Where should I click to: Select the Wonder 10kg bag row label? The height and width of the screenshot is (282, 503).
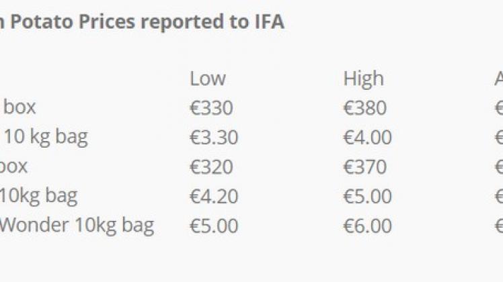pyautogui.click(x=77, y=226)
